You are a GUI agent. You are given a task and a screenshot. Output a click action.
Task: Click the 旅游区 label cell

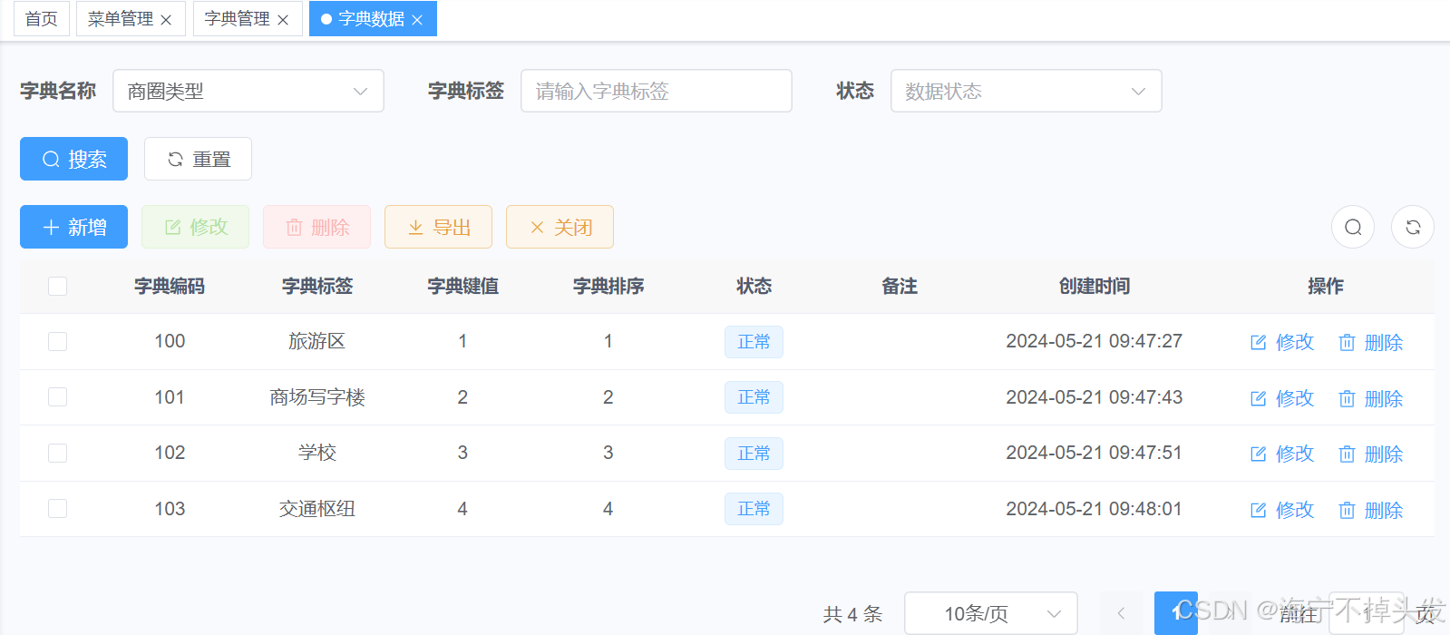tap(316, 341)
